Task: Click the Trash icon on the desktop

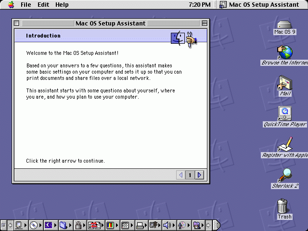Action: 284,206
